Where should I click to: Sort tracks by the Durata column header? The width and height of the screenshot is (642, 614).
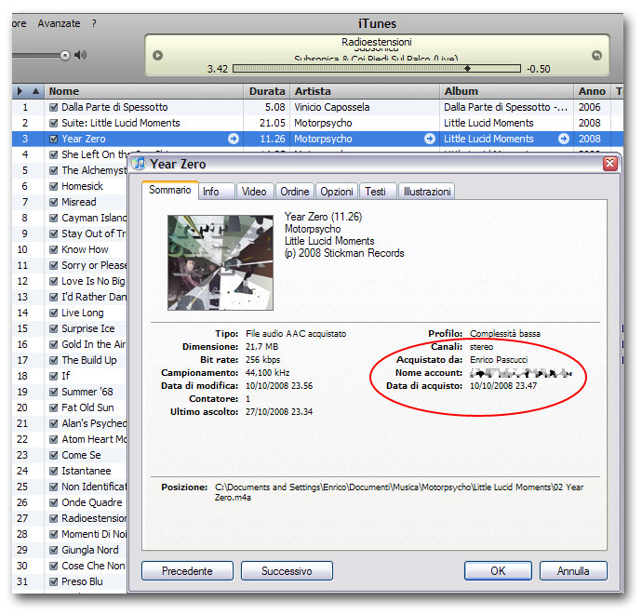coord(267,91)
